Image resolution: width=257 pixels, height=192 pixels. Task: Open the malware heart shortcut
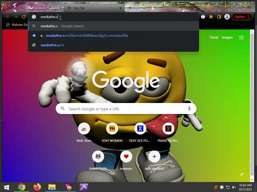pyautogui.click(x=126, y=156)
